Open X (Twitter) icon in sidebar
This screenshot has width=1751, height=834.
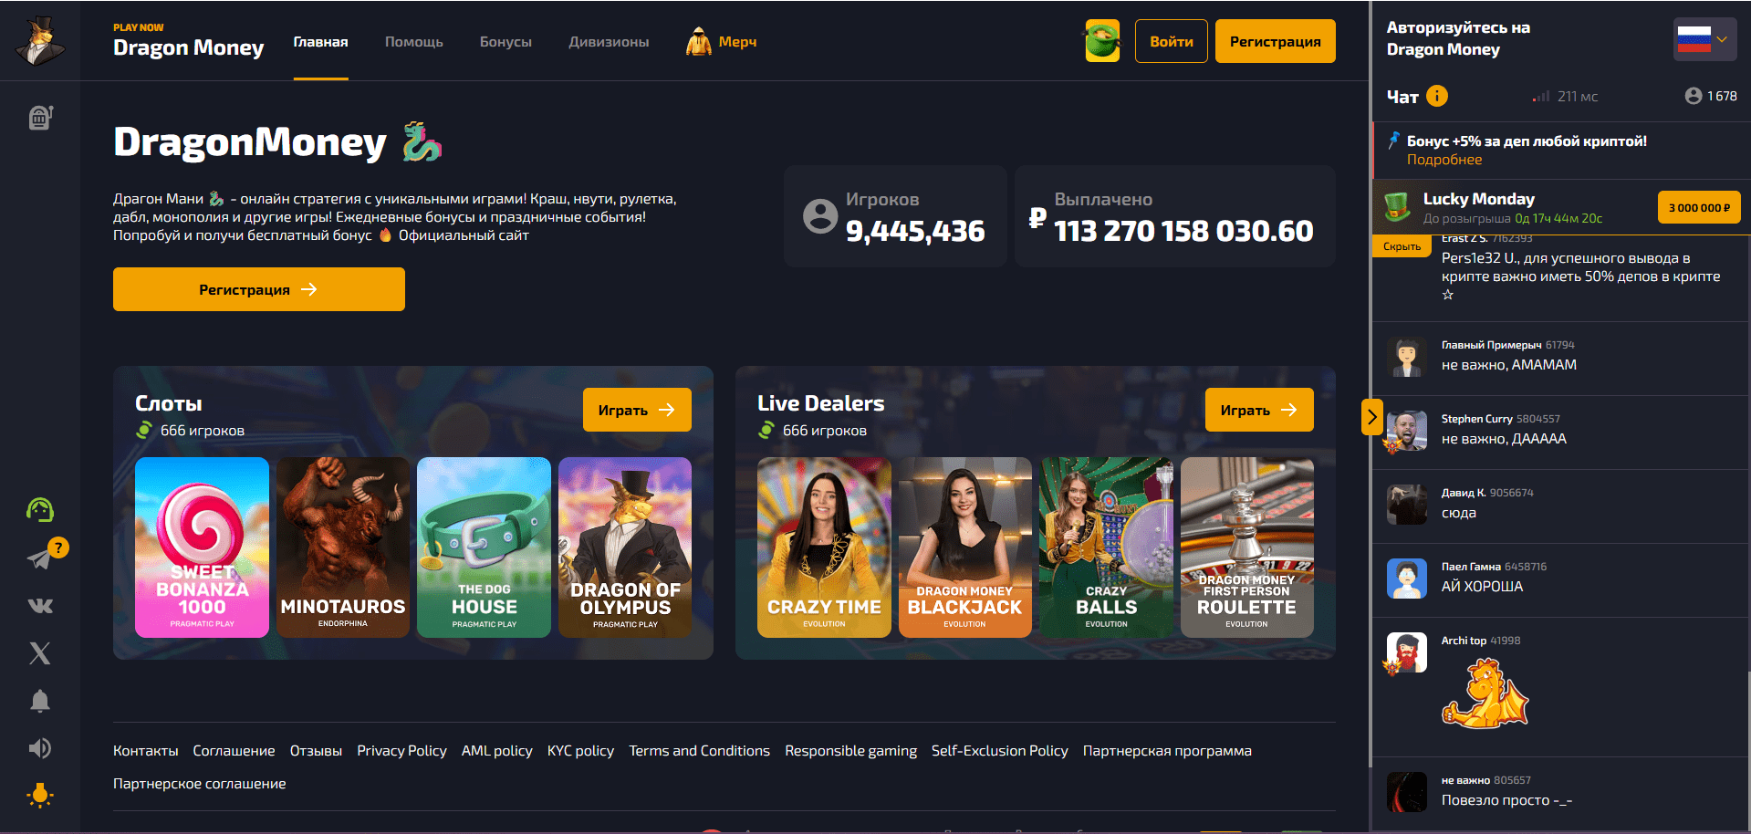[x=40, y=652]
